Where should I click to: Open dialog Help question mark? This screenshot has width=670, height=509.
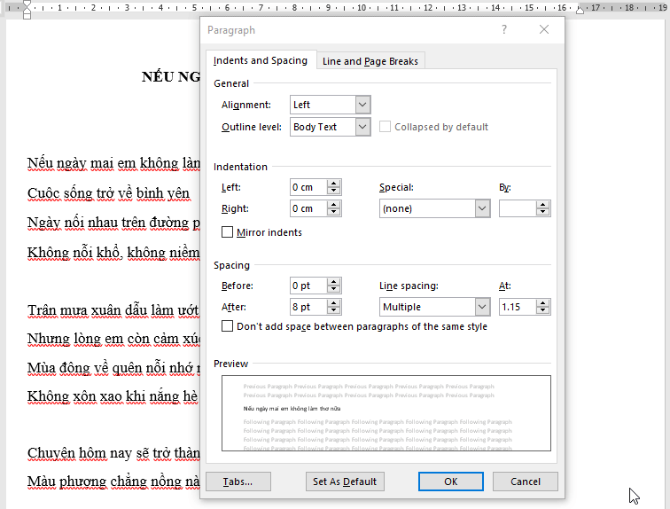click(x=504, y=29)
